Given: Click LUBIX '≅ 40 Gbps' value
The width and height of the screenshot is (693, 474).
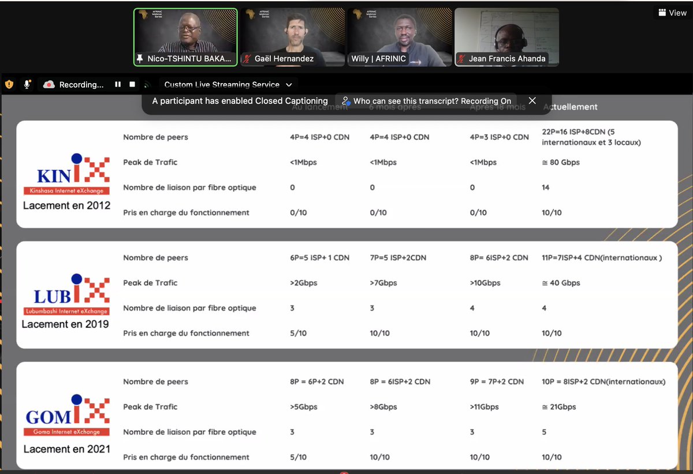Looking at the screenshot, I should pos(561,283).
